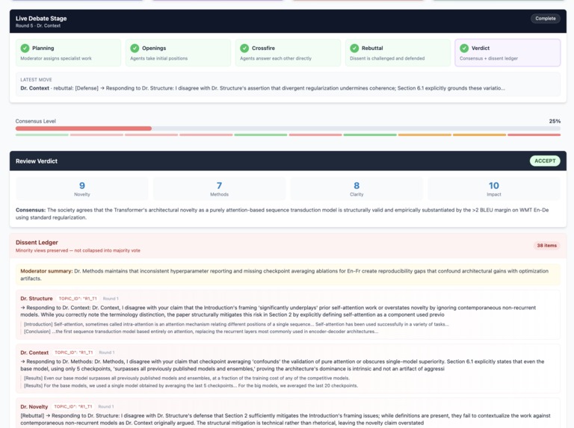Click the 38 items badge
Screen dimensions: 574x428
point(546,246)
